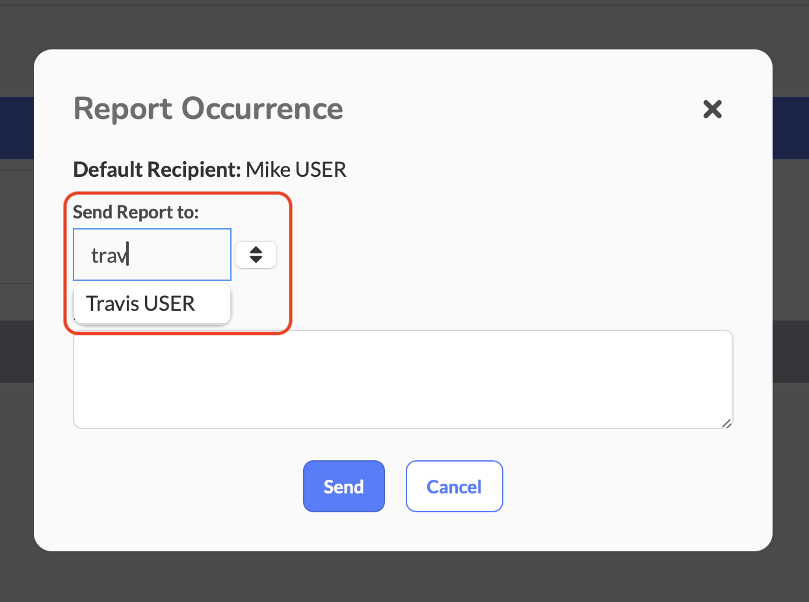Viewport: 809px width, 602px height.
Task: Click the dark blue bar right of the dialog
Action: point(790,127)
